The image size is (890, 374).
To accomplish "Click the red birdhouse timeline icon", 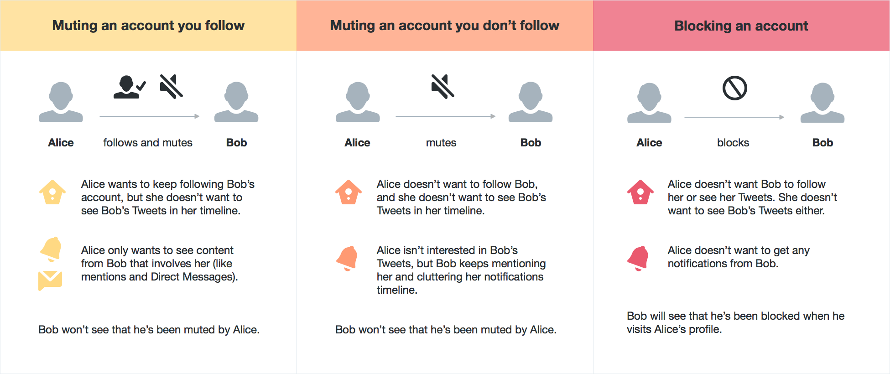I will coord(640,192).
